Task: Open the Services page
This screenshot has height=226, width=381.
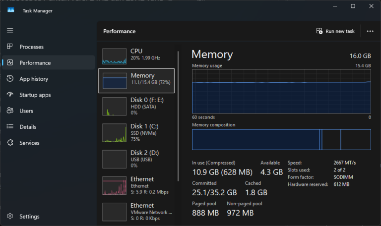Action: pyautogui.click(x=48, y=143)
